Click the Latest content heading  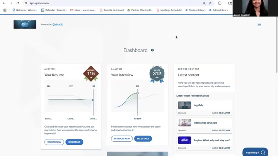coord(188,75)
